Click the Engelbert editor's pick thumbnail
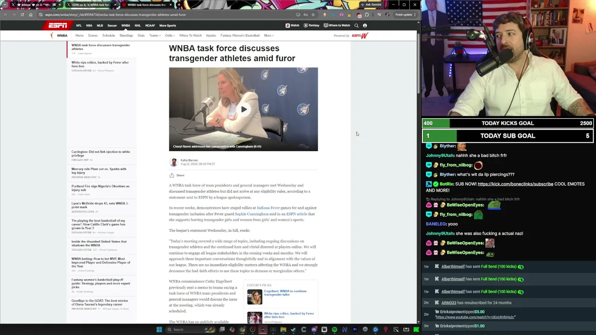 click(255, 297)
